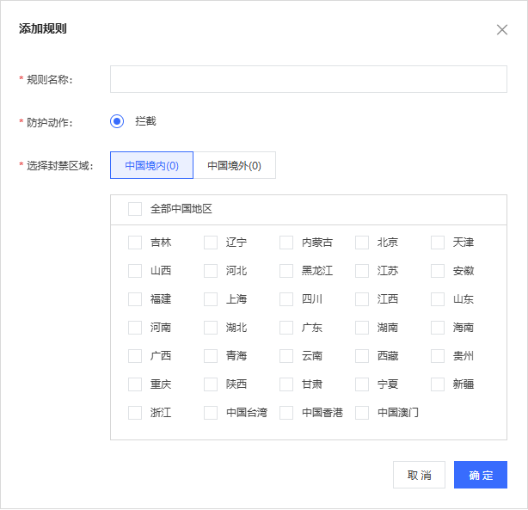Check the 中国台湾 checkbox
528x510 pixels.
(x=211, y=412)
